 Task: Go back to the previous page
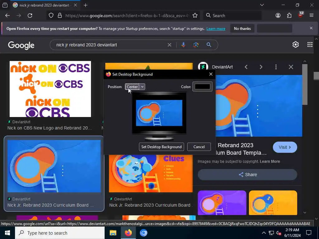pos(7,16)
